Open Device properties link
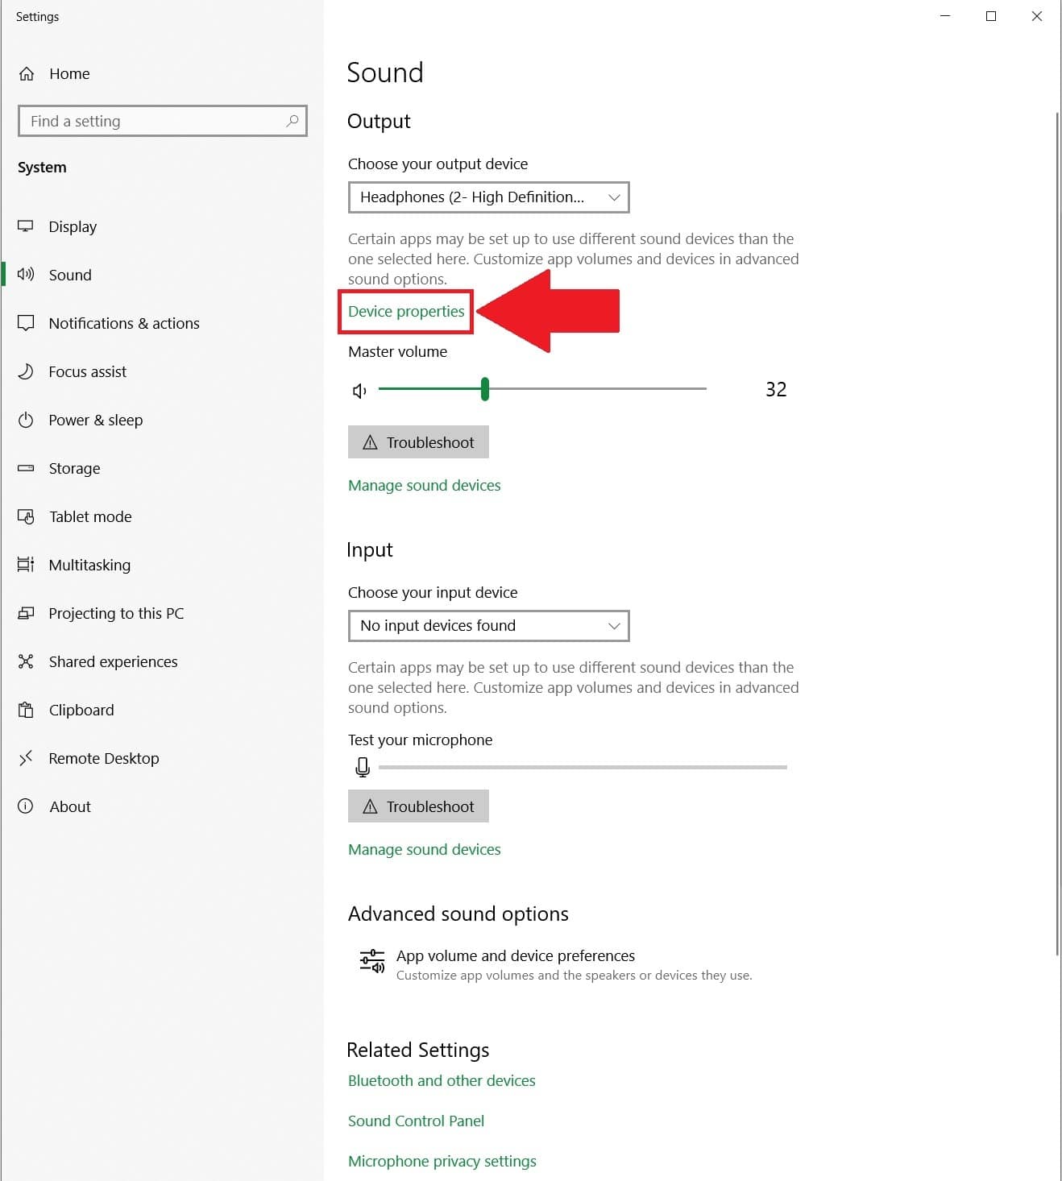 (x=406, y=312)
